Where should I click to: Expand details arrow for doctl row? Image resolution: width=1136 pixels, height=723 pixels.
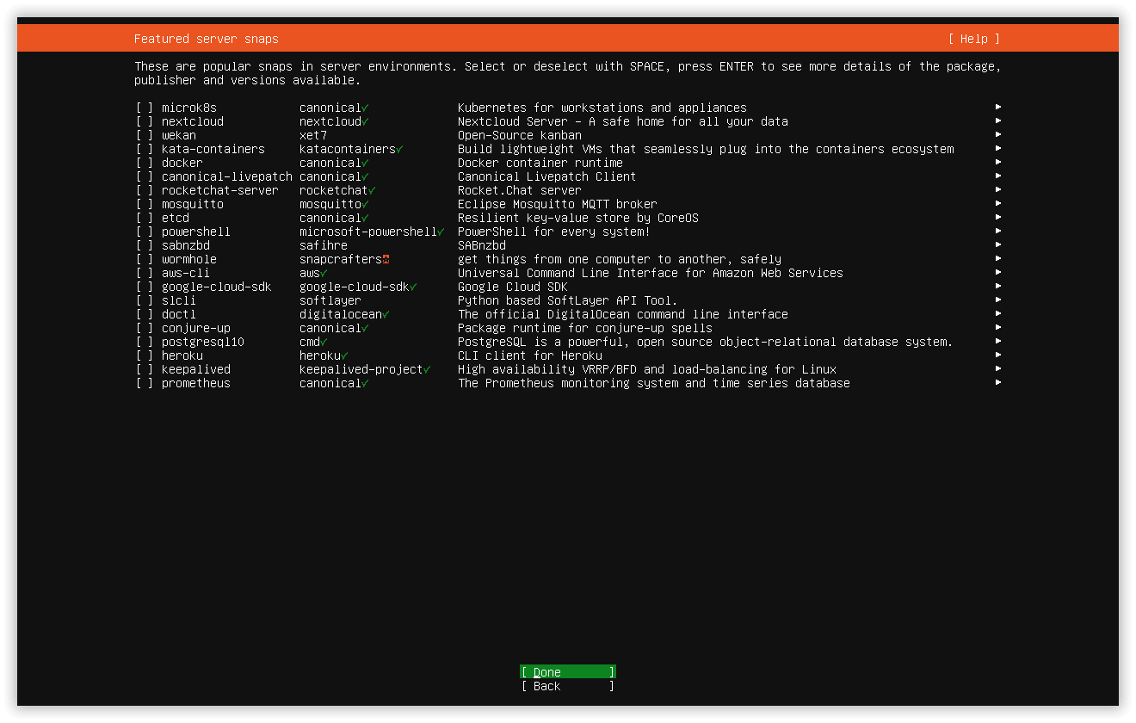(998, 313)
